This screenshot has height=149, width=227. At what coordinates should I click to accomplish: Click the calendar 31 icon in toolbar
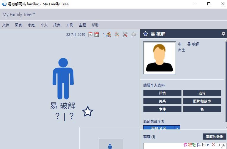coord(97,34)
